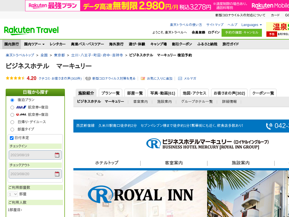Click 海外旅行 in the navigation bar
The height and width of the screenshot is (217, 289).
point(116,44)
